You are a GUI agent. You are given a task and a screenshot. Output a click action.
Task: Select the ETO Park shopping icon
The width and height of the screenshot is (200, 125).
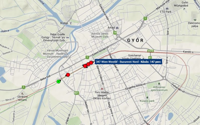click(167, 9)
